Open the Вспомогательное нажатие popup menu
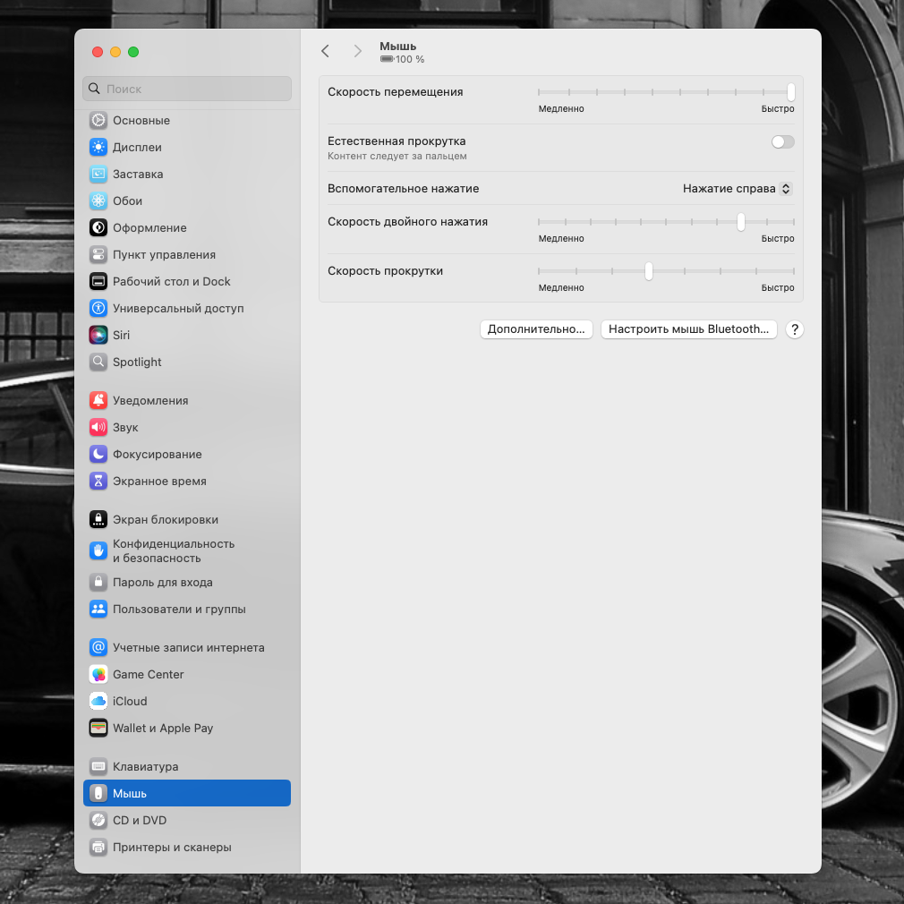The height and width of the screenshot is (904, 904). (738, 189)
